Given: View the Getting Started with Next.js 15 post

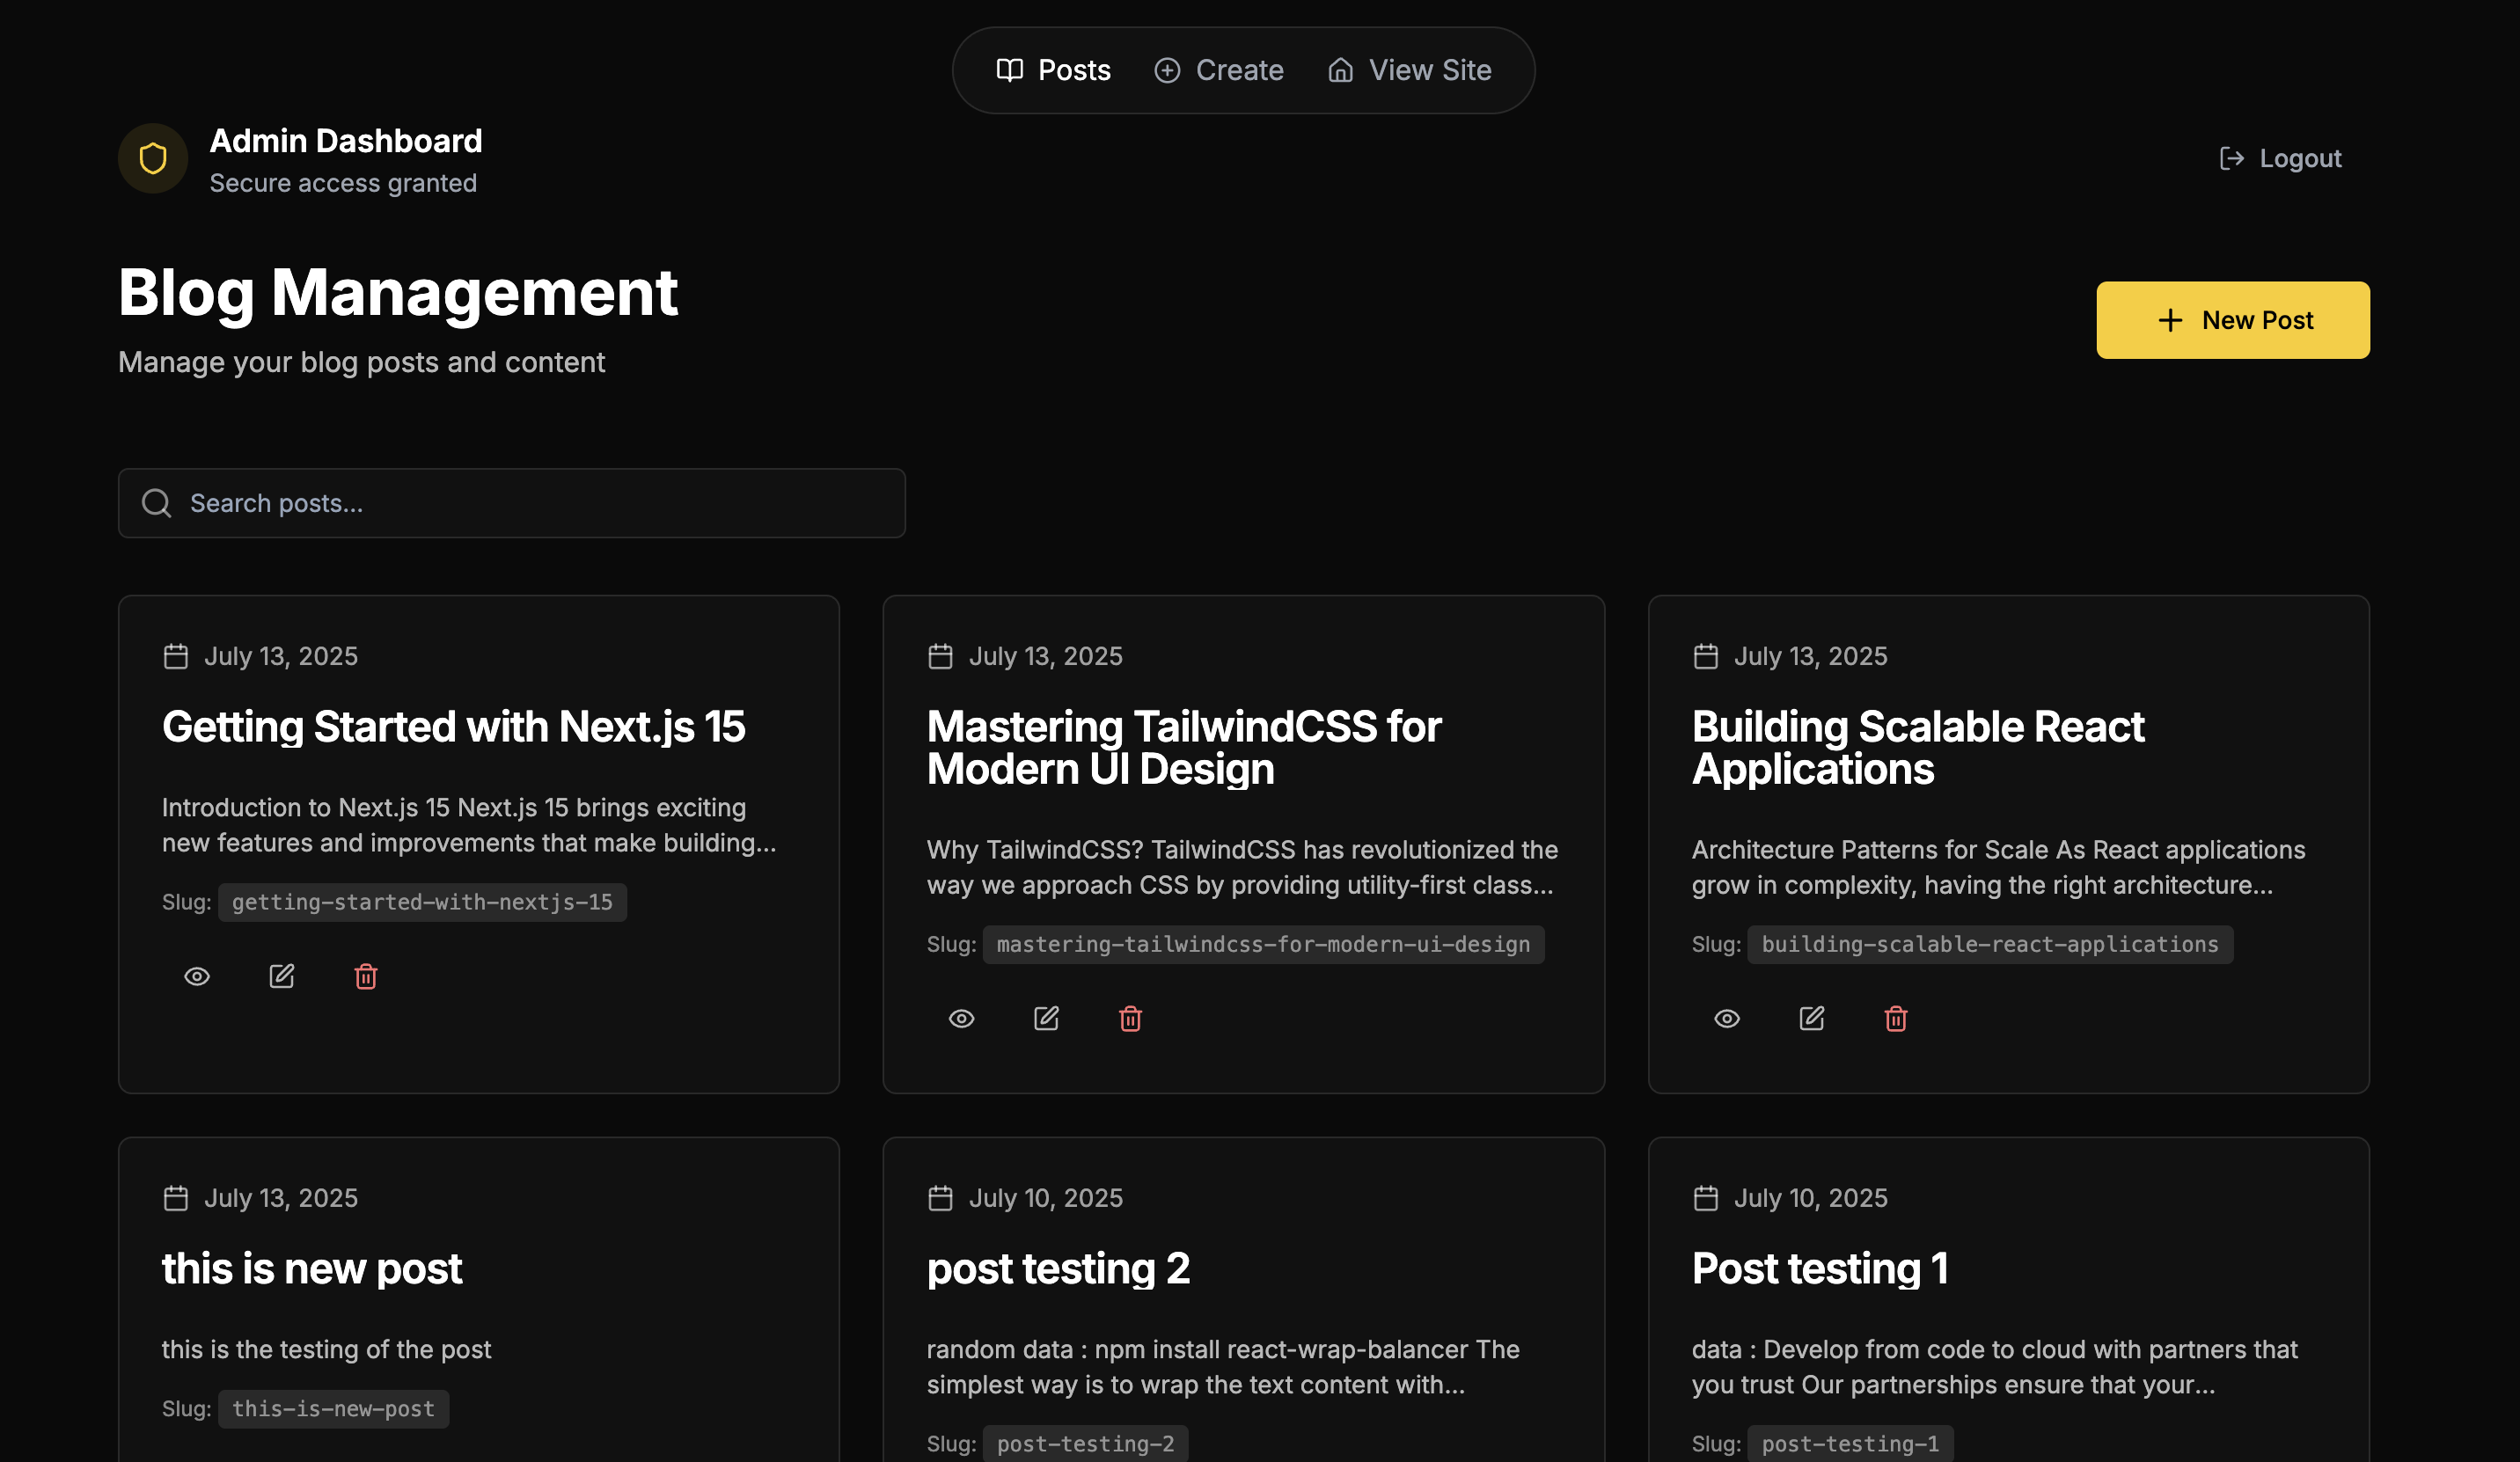Looking at the screenshot, I should pos(197,976).
